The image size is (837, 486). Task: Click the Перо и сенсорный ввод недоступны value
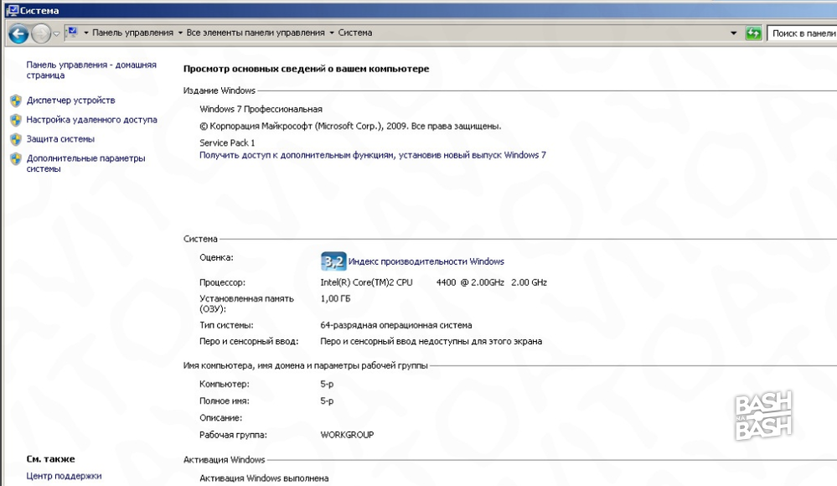431,341
